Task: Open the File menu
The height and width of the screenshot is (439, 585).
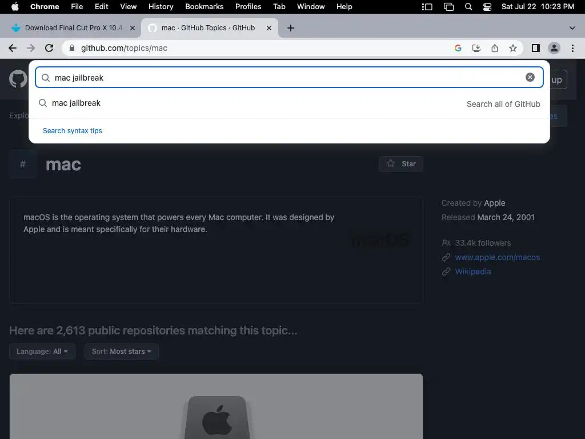Action: [x=77, y=7]
